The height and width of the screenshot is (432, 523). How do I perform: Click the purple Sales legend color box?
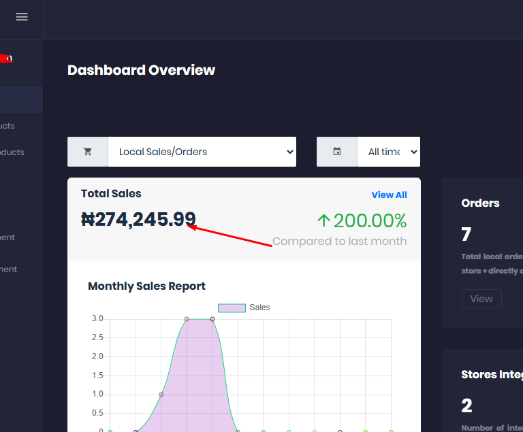[x=232, y=308]
